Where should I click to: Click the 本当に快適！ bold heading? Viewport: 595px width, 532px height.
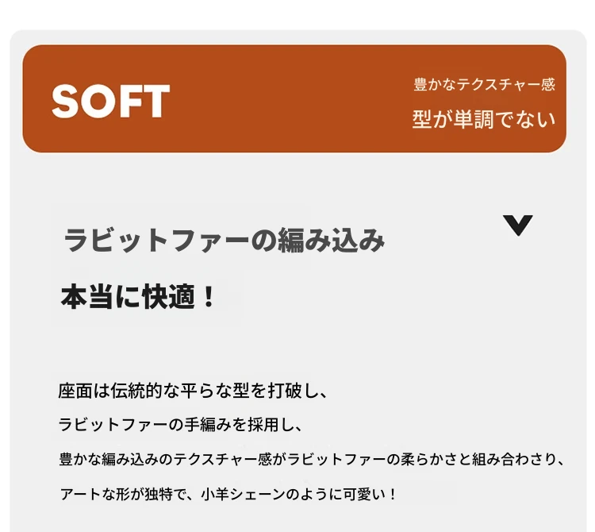pos(137,296)
